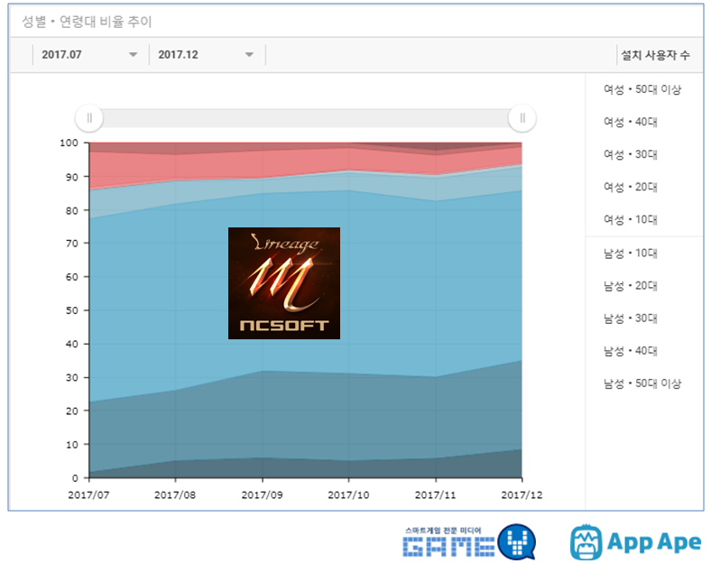Click the GAMEY media logo
Screen dimensions: 711x573
tap(469, 542)
